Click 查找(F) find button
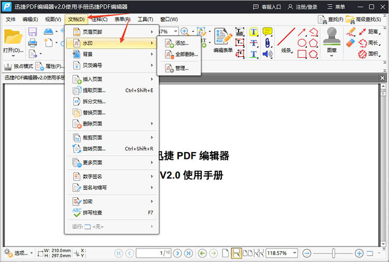Screen dimensions: 389x262 point(331,19)
